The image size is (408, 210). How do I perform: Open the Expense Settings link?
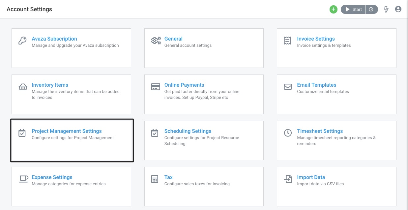[x=52, y=177]
